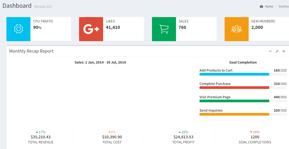Close the Monthly Recap Report box
Viewport: 289px width, 149px height.
pos(284,51)
